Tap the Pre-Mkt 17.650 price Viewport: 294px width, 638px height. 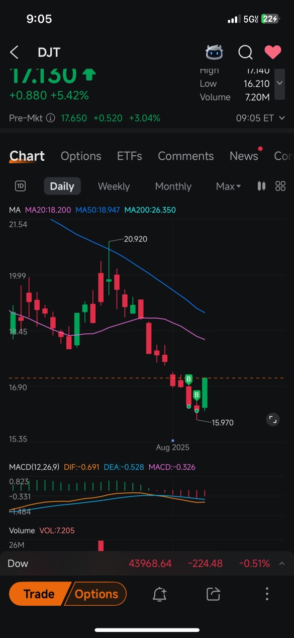[74, 118]
